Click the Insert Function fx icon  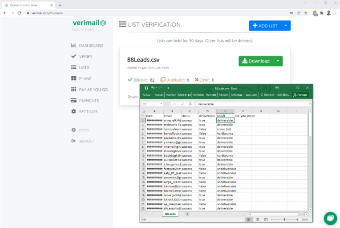click(190, 104)
